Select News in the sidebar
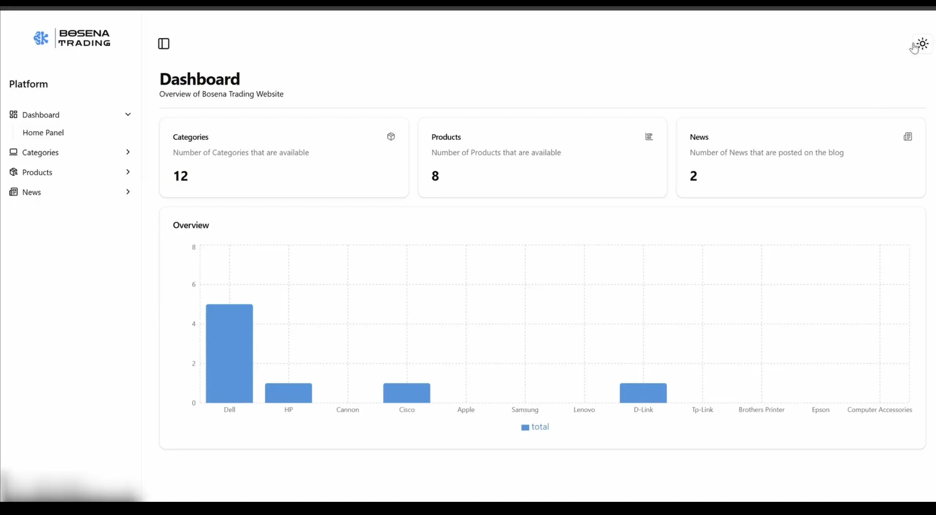Screen dimensions: 936x515 tap(32, 192)
